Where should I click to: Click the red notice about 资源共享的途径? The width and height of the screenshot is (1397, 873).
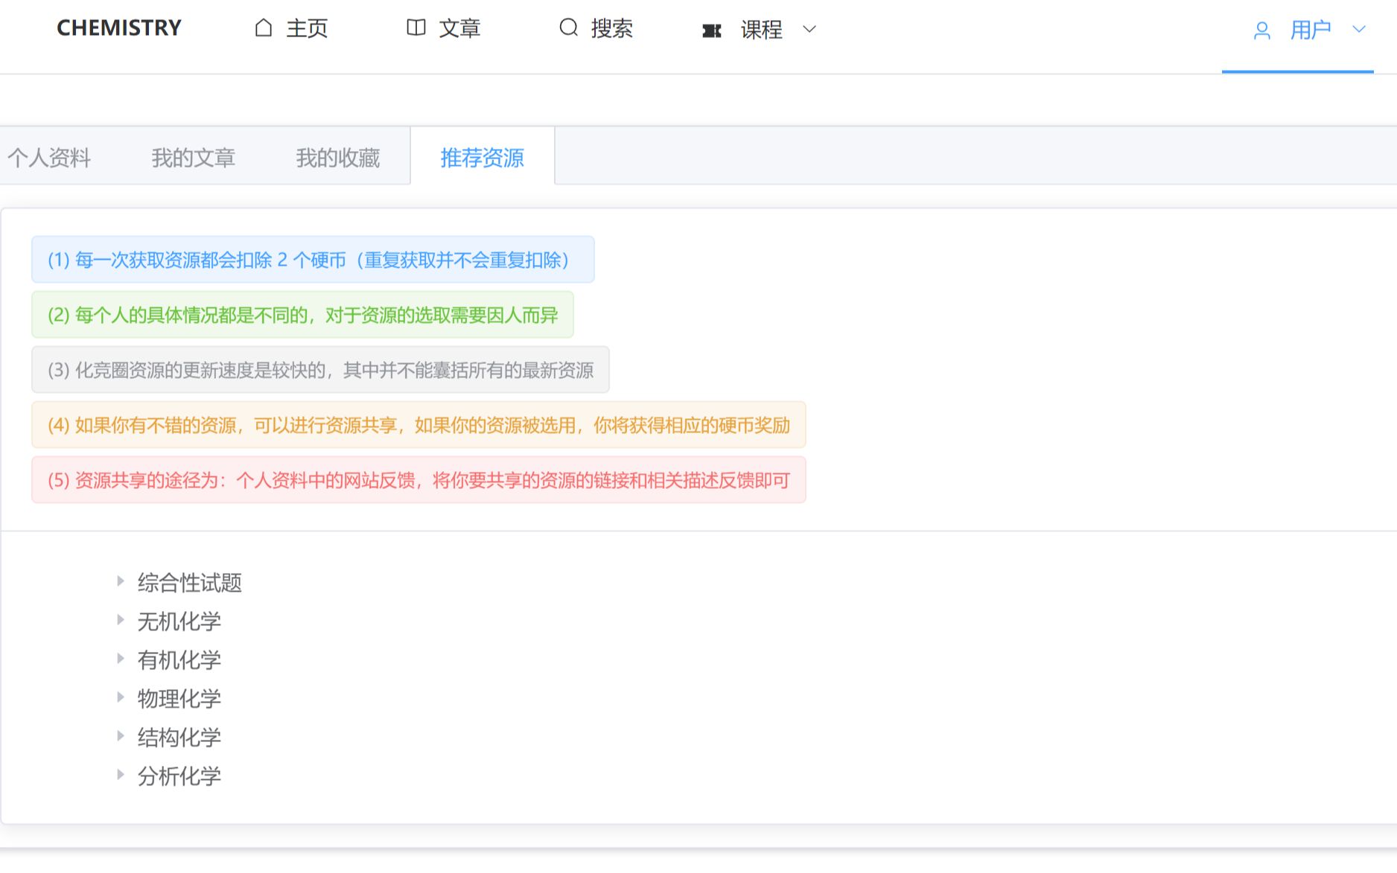tap(419, 480)
